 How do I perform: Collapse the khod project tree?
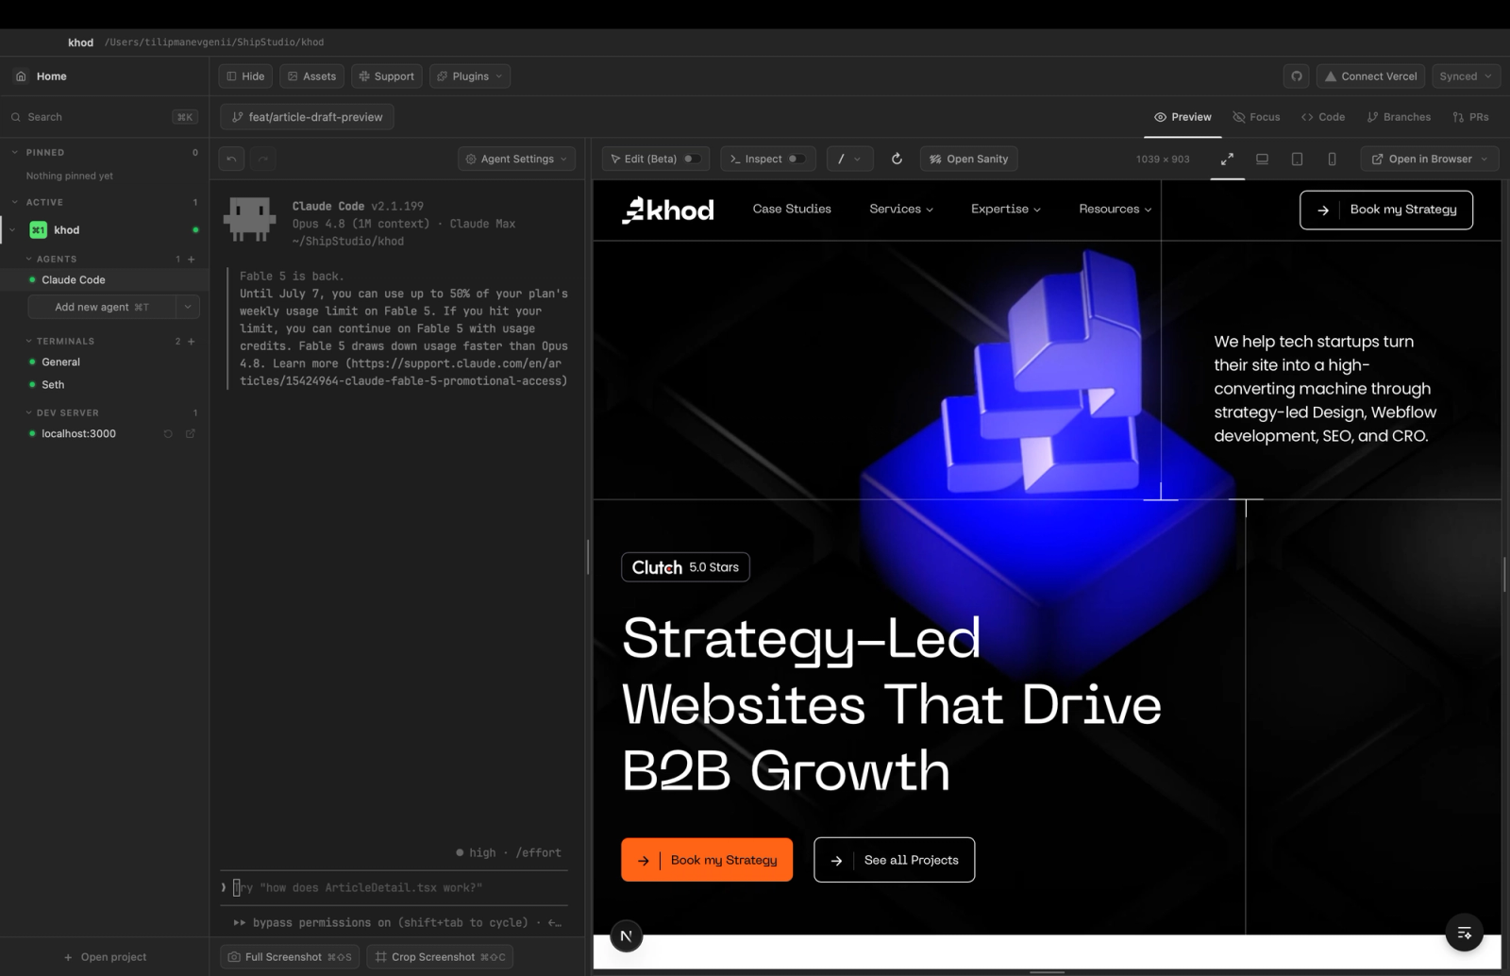click(12, 230)
